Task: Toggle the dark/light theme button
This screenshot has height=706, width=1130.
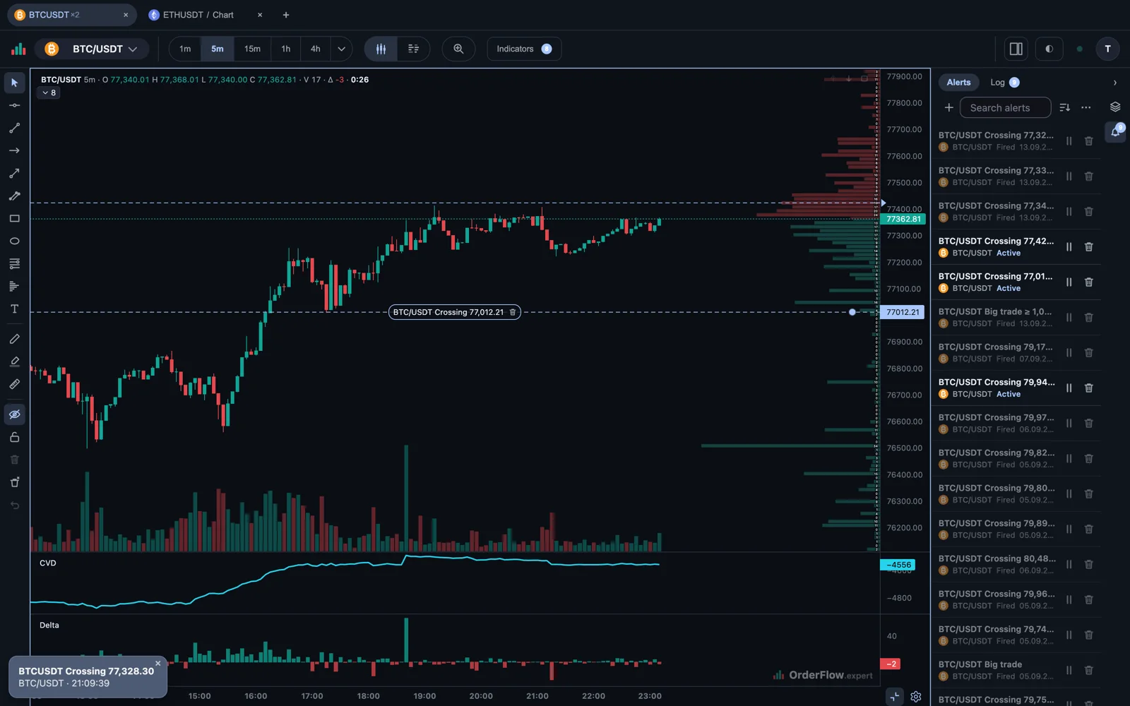Action: click(x=1049, y=49)
